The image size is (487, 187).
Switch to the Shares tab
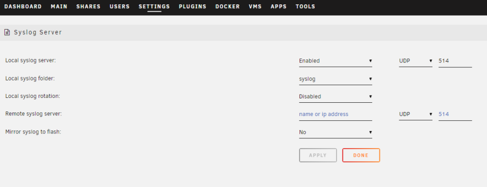[89, 6]
